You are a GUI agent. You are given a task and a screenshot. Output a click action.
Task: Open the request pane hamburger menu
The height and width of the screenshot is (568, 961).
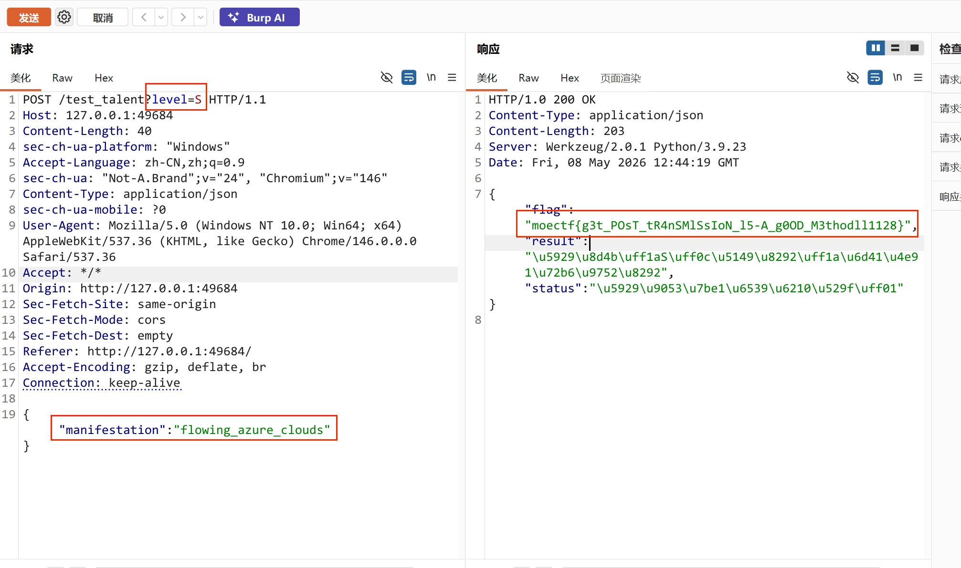(x=452, y=77)
